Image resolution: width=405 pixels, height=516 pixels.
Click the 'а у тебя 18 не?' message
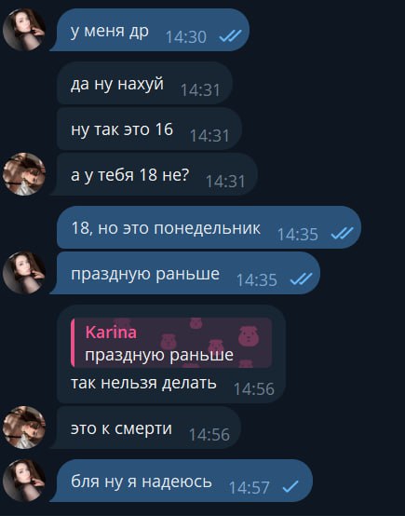[x=154, y=174]
